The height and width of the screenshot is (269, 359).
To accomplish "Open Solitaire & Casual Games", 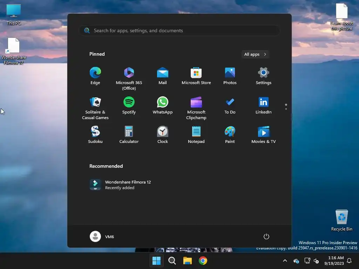I will coord(95,108).
